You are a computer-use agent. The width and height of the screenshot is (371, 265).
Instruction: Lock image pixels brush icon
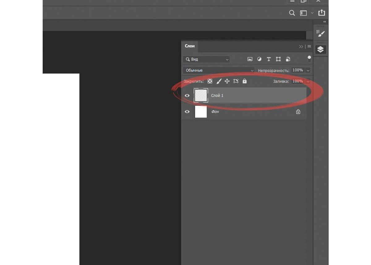[219, 81]
